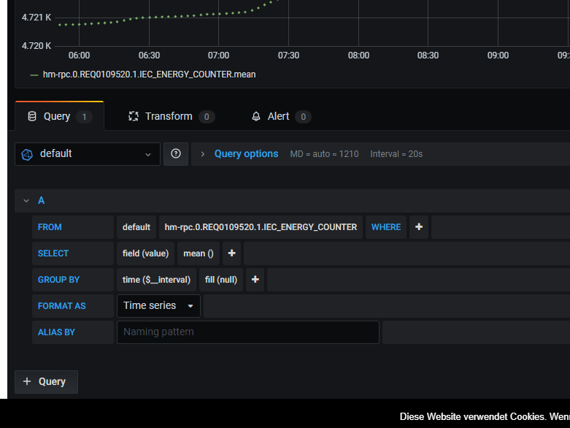
Task: Click the hm-rpc measurement name segment
Action: (261, 227)
